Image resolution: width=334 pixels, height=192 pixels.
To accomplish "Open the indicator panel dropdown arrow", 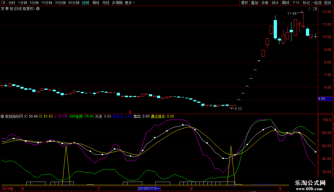I will pos(2,116).
